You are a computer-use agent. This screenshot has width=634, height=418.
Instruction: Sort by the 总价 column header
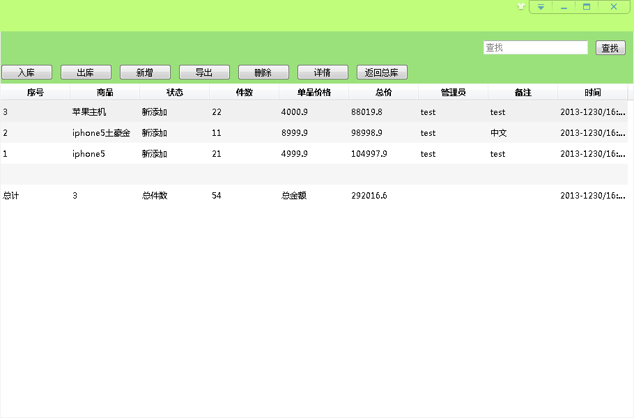point(383,93)
